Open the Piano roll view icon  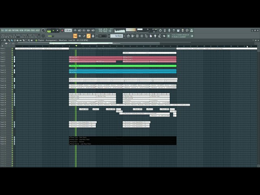pos(133,36)
